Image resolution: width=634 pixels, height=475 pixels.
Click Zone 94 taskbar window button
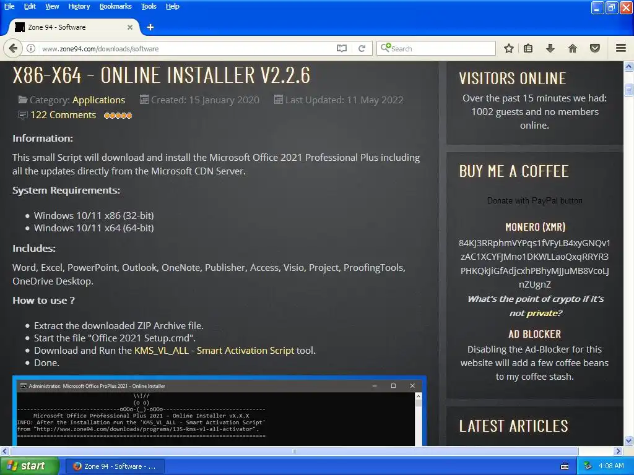tap(115, 466)
